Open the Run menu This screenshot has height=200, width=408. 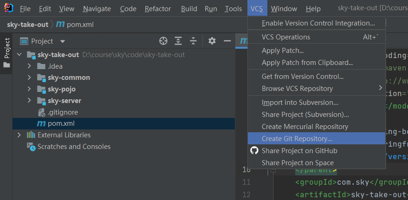click(x=211, y=9)
